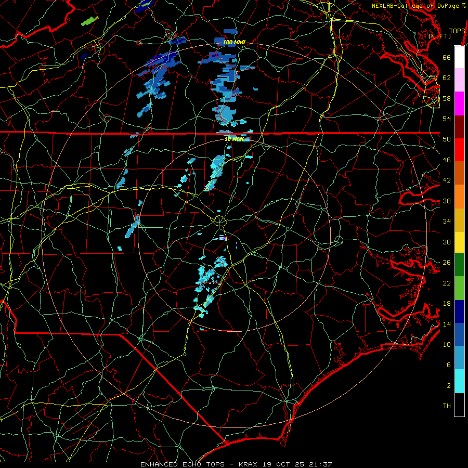
Task: Click the "14" legend value
Action: click(x=447, y=324)
